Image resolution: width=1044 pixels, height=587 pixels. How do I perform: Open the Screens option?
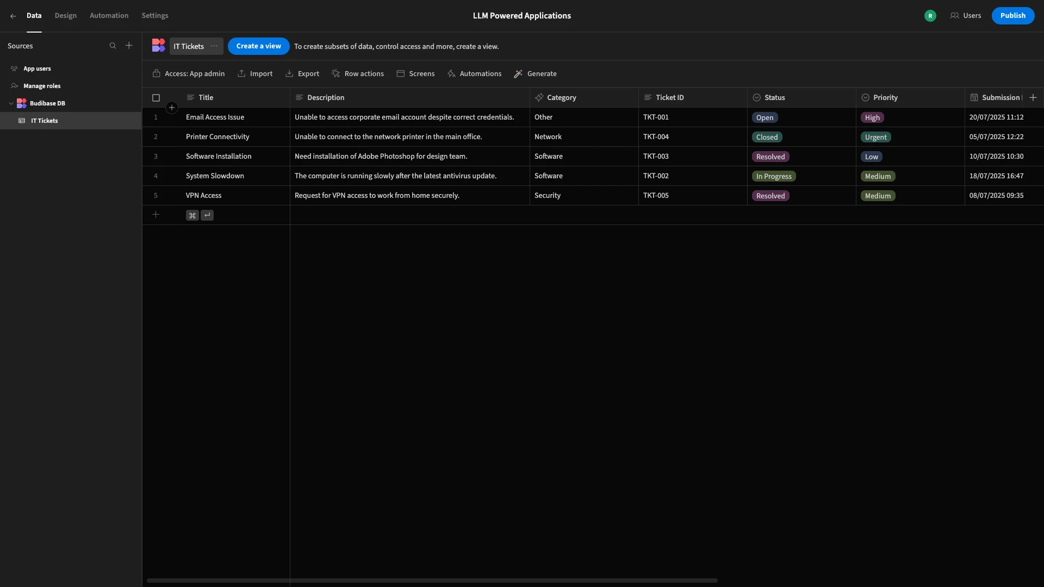point(415,74)
